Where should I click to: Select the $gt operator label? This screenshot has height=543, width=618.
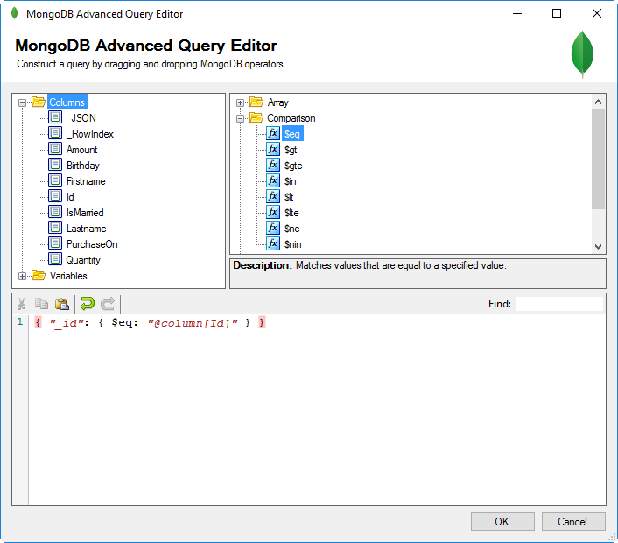click(x=291, y=150)
